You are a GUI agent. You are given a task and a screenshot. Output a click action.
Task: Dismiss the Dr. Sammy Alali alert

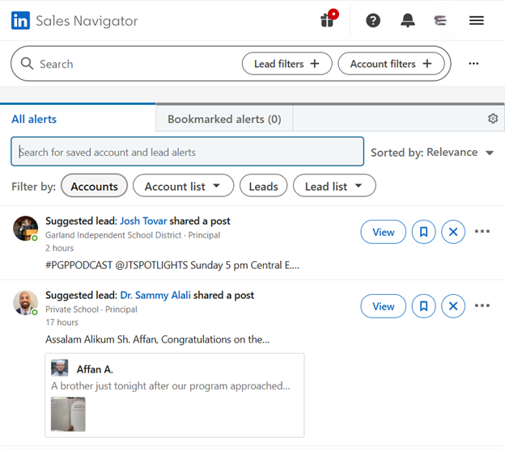click(453, 306)
